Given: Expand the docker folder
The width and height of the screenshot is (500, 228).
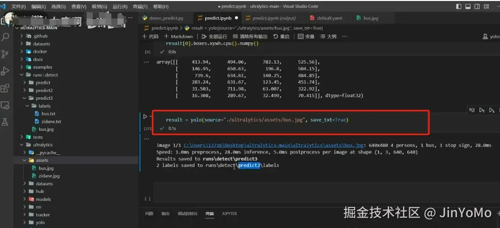Looking at the screenshot, I should pyautogui.click(x=40, y=51).
